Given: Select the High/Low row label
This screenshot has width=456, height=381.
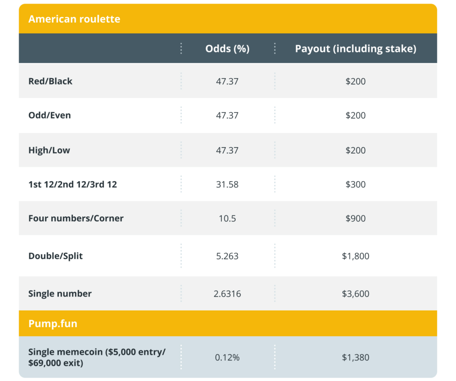Looking at the screenshot, I should (49, 150).
